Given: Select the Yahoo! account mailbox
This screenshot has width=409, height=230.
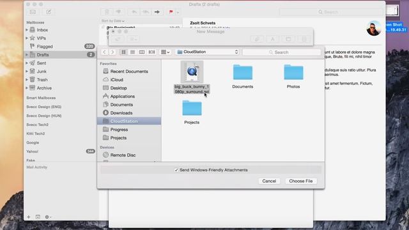Looking at the screenshot, I should (x=33, y=151).
